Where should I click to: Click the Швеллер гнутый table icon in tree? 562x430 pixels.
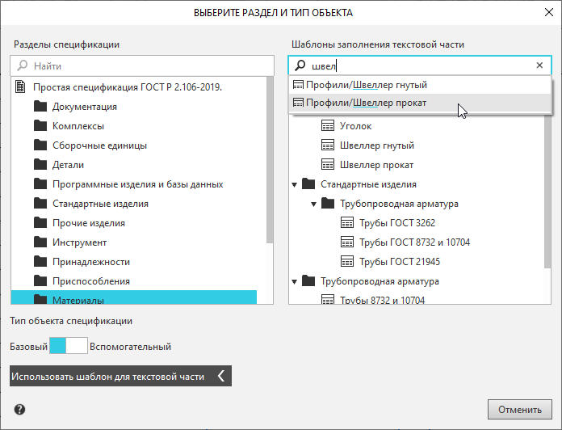[x=328, y=145]
